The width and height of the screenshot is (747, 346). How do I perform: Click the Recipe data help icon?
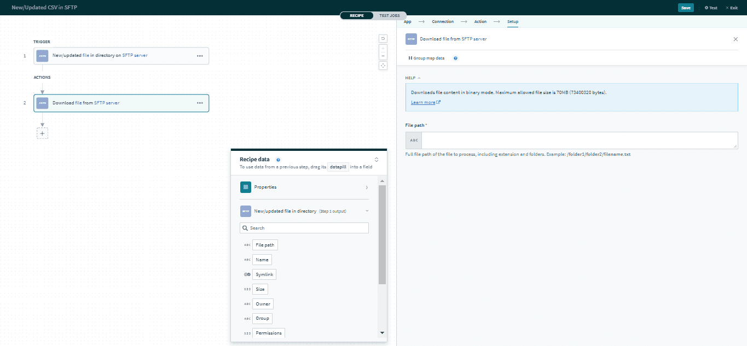click(278, 160)
